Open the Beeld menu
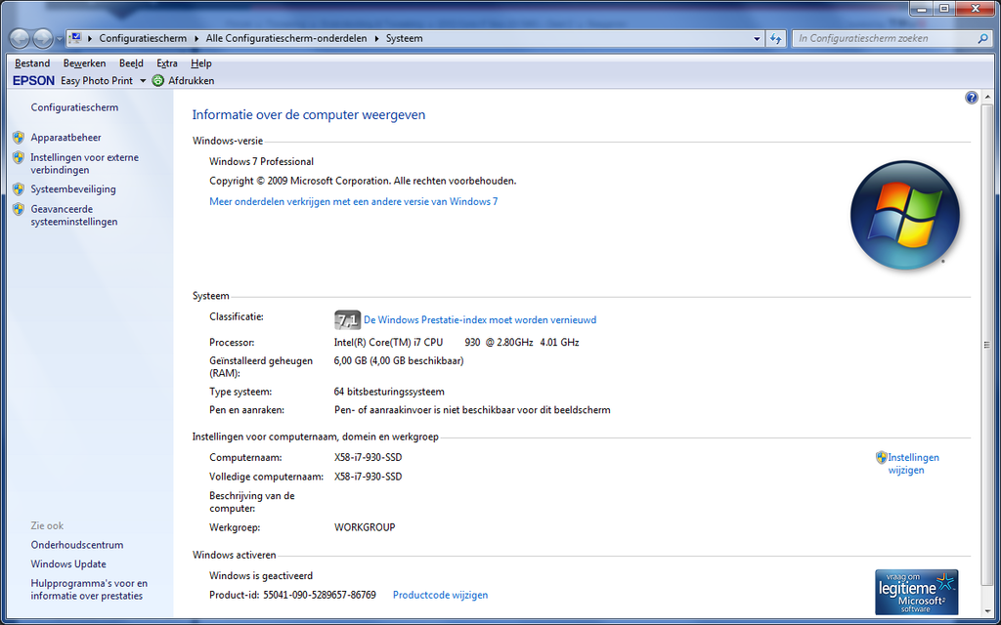The height and width of the screenshot is (625, 1001). [131, 62]
